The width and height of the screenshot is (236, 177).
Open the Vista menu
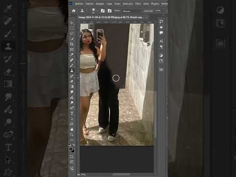coord(146,3)
